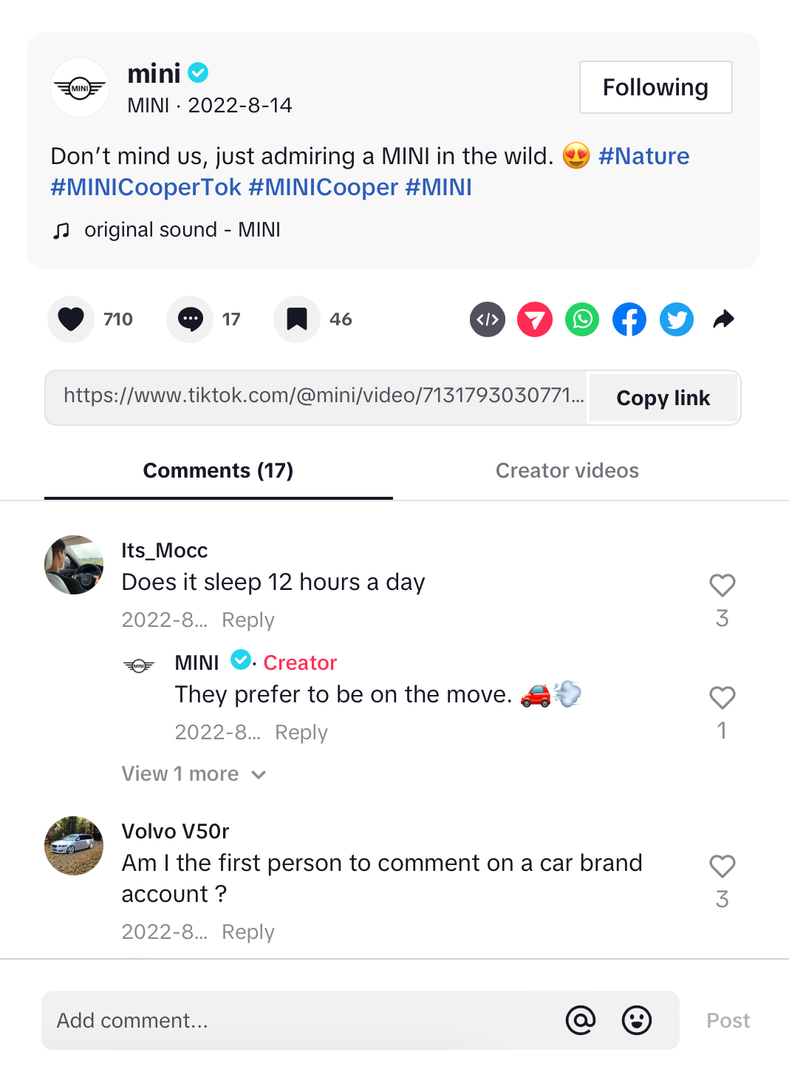Image resolution: width=789 pixels, height=1089 pixels.
Task: Click the Add comment field
Action: (296, 1021)
